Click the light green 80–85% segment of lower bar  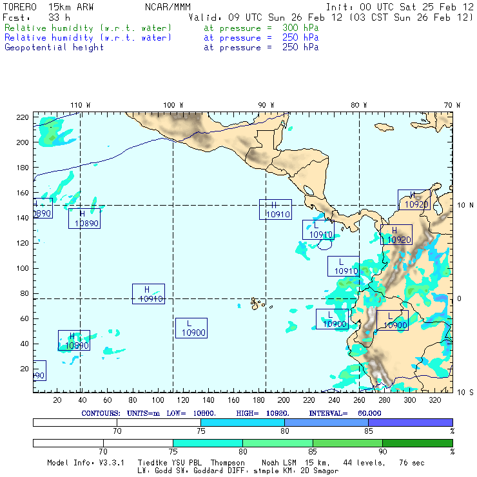(278, 443)
